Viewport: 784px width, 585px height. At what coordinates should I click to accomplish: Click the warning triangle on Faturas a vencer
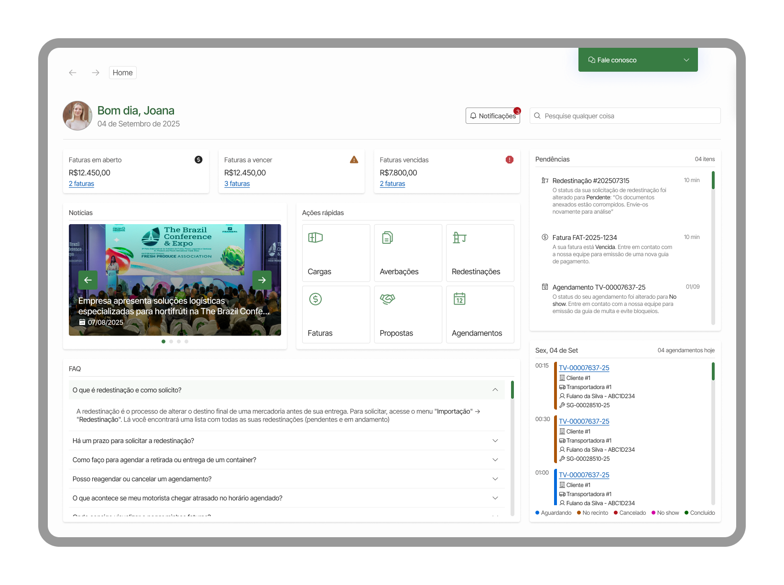click(354, 160)
